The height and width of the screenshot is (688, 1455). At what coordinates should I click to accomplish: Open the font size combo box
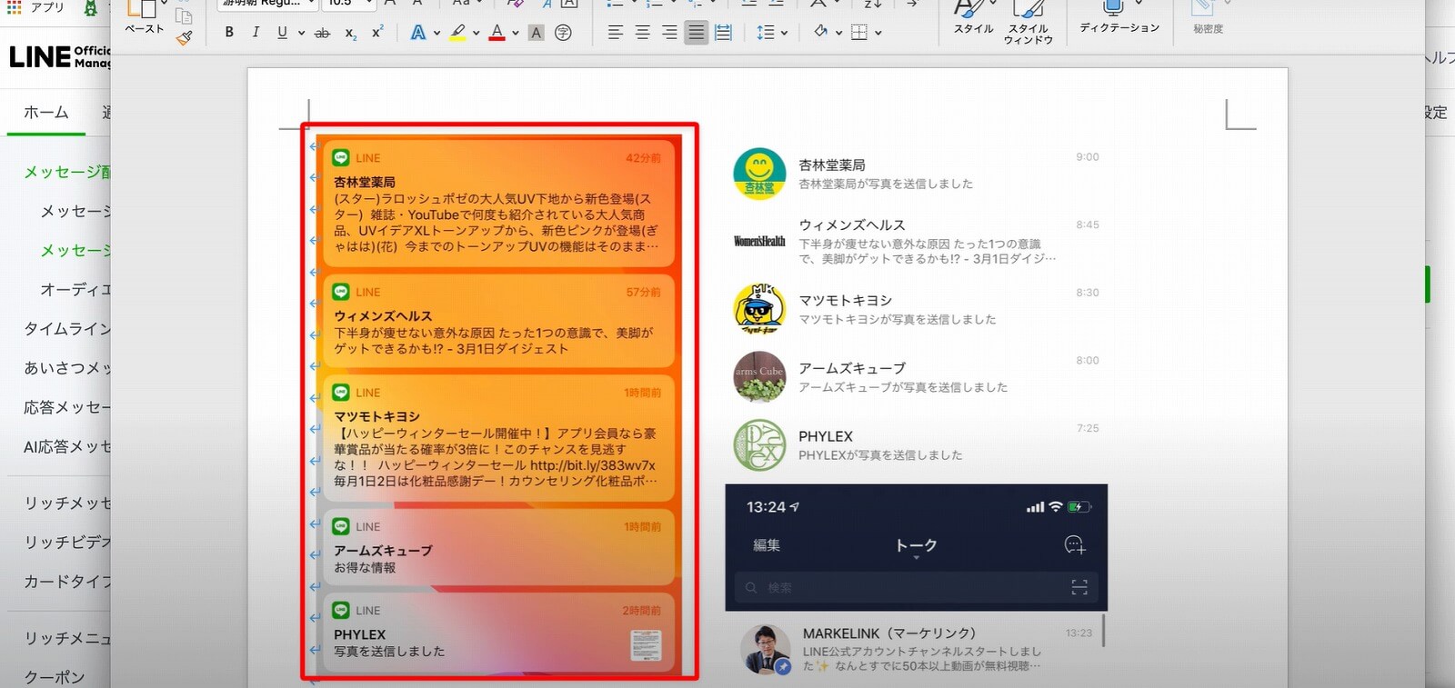pyautogui.click(x=349, y=4)
